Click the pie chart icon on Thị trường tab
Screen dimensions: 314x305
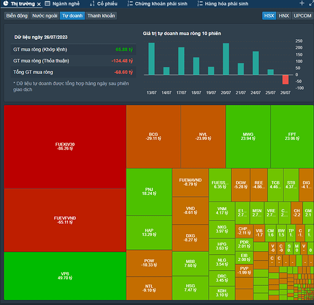click(6, 4)
